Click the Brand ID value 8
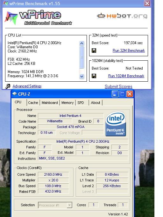The height and width of the screenshot is (217, 163). 98,121
